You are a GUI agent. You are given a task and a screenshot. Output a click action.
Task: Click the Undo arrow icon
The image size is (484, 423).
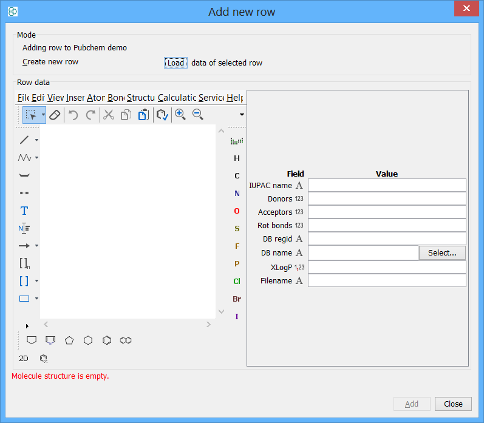pyautogui.click(x=73, y=115)
